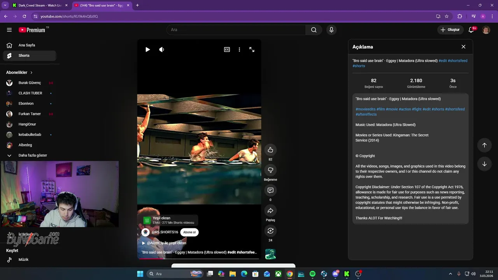498x280 pixels.
Task: Open kebabulkebab channel
Action: pyautogui.click(x=30, y=135)
